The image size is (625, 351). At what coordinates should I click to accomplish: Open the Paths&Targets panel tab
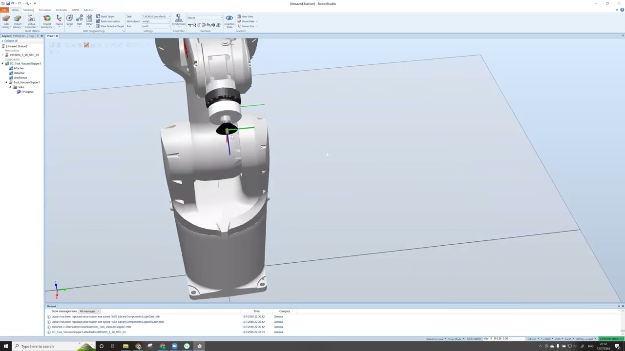point(20,36)
